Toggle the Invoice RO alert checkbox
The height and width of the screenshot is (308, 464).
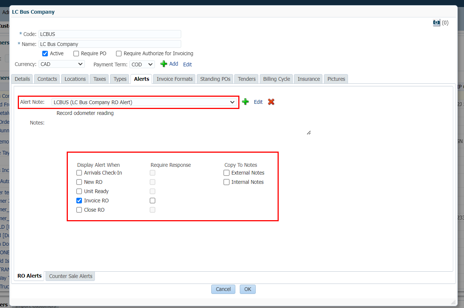point(79,201)
